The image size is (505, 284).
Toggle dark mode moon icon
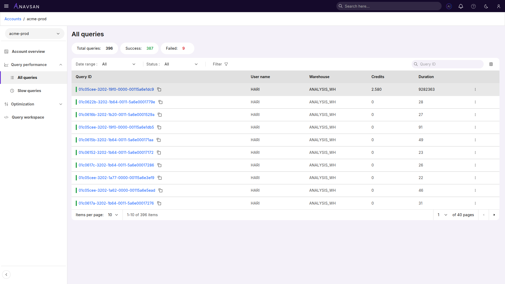(486, 6)
